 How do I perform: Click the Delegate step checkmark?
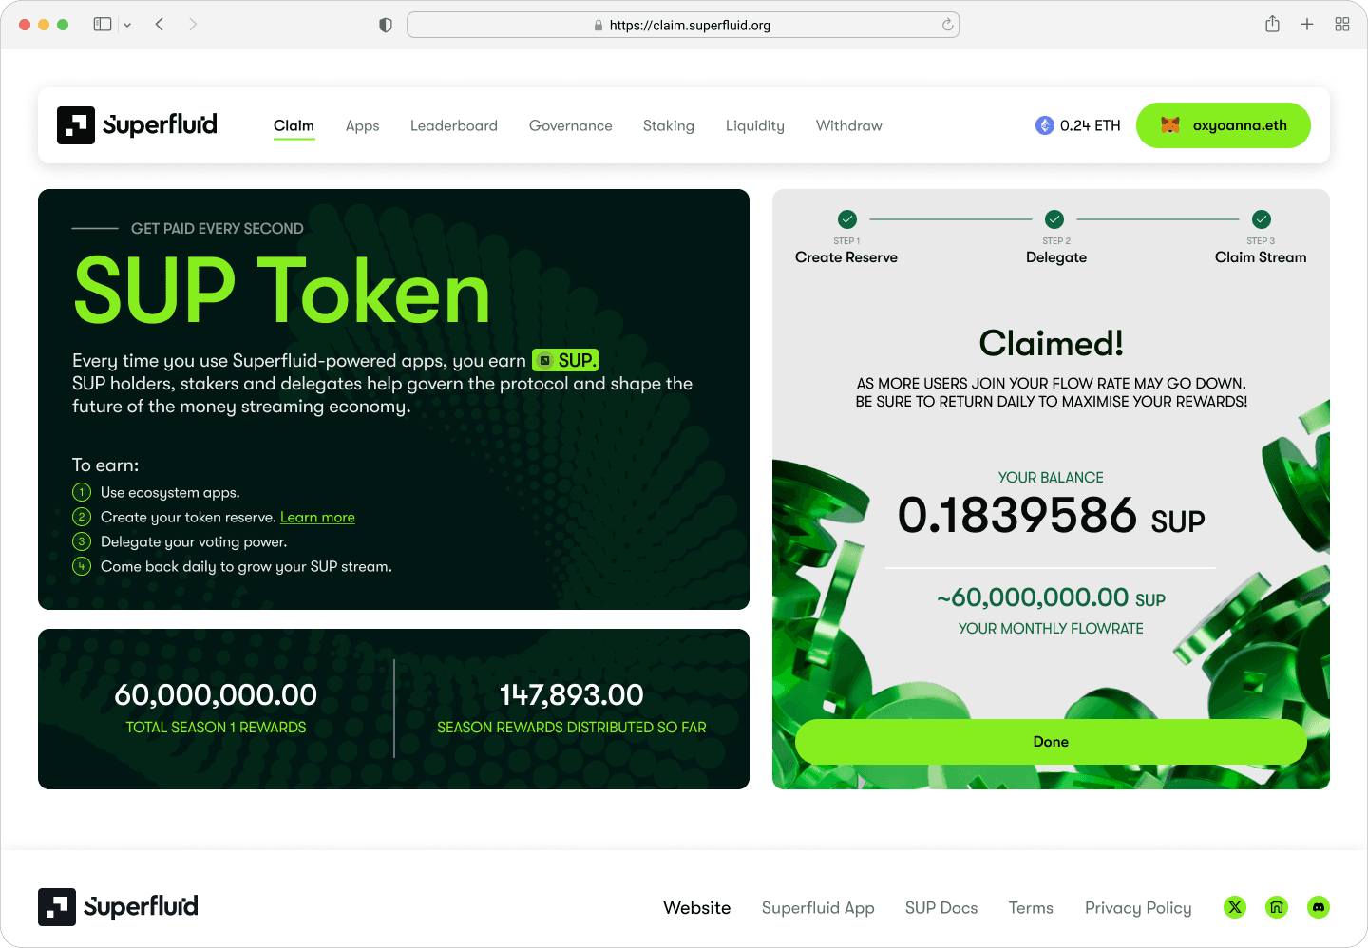click(x=1054, y=218)
